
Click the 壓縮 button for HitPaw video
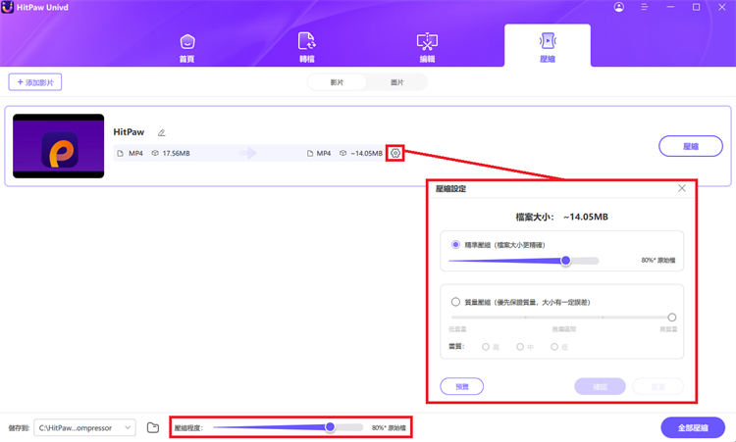point(691,146)
